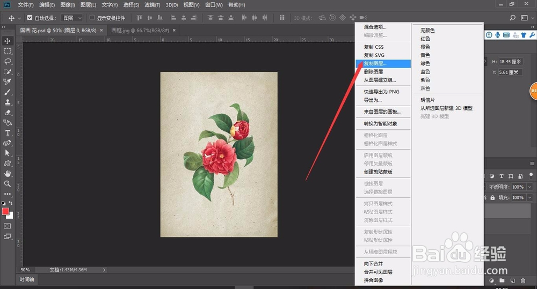Open the 填充 100% dropdown arrow
This screenshot has height=289, width=537.
point(529,198)
